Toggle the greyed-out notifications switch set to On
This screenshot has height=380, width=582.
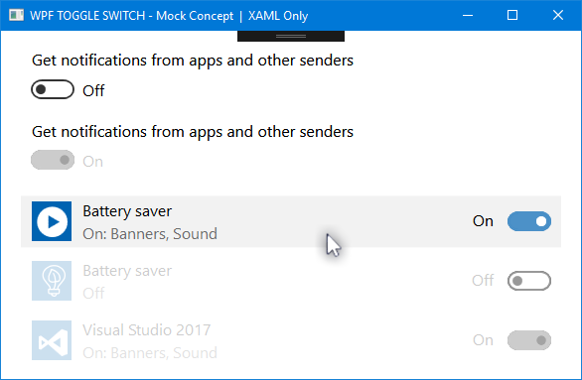pyautogui.click(x=53, y=160)
